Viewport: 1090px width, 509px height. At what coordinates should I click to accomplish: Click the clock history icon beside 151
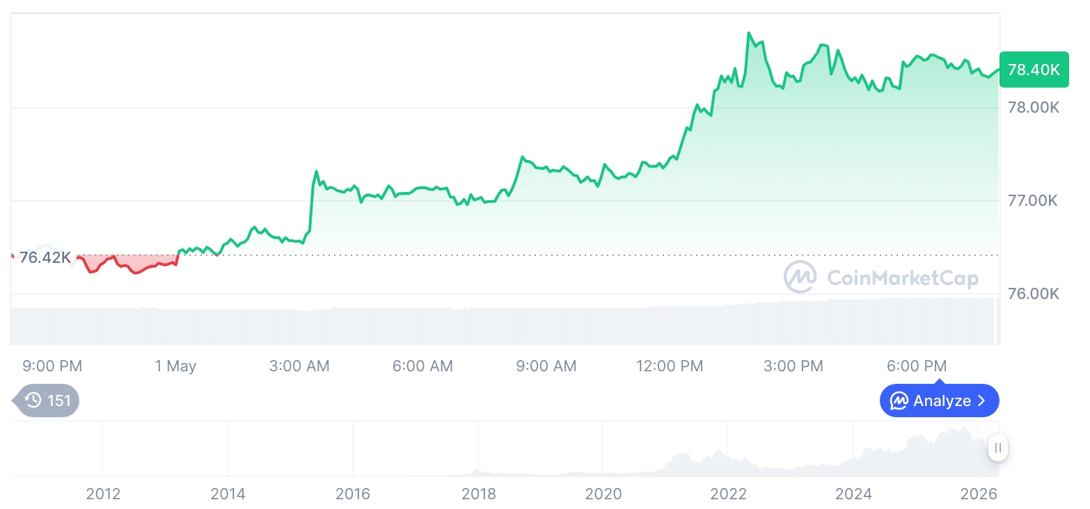tap(33, 401)
